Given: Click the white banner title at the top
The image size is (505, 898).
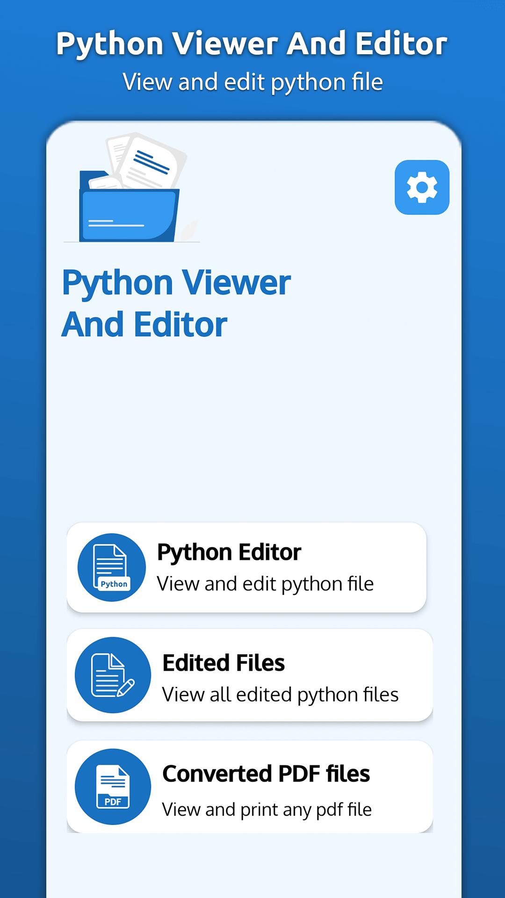Looking at the screenshot, I should pos(252,43).
